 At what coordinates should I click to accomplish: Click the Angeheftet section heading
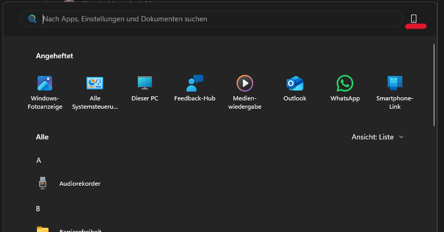point(54,56)
